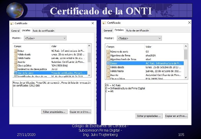Select Número de serie row

145,51
